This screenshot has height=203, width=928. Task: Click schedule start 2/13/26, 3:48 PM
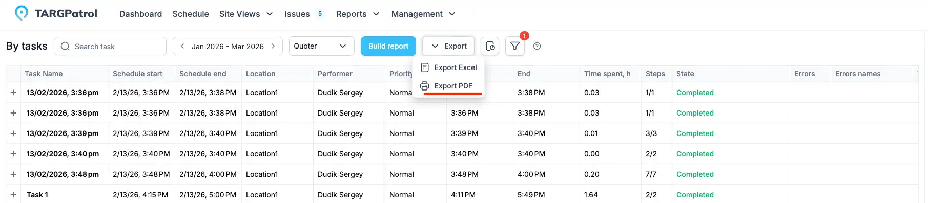(x=141, y=174)
